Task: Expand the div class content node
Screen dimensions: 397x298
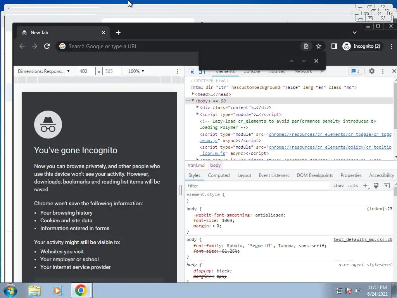Action: point(197,107)
